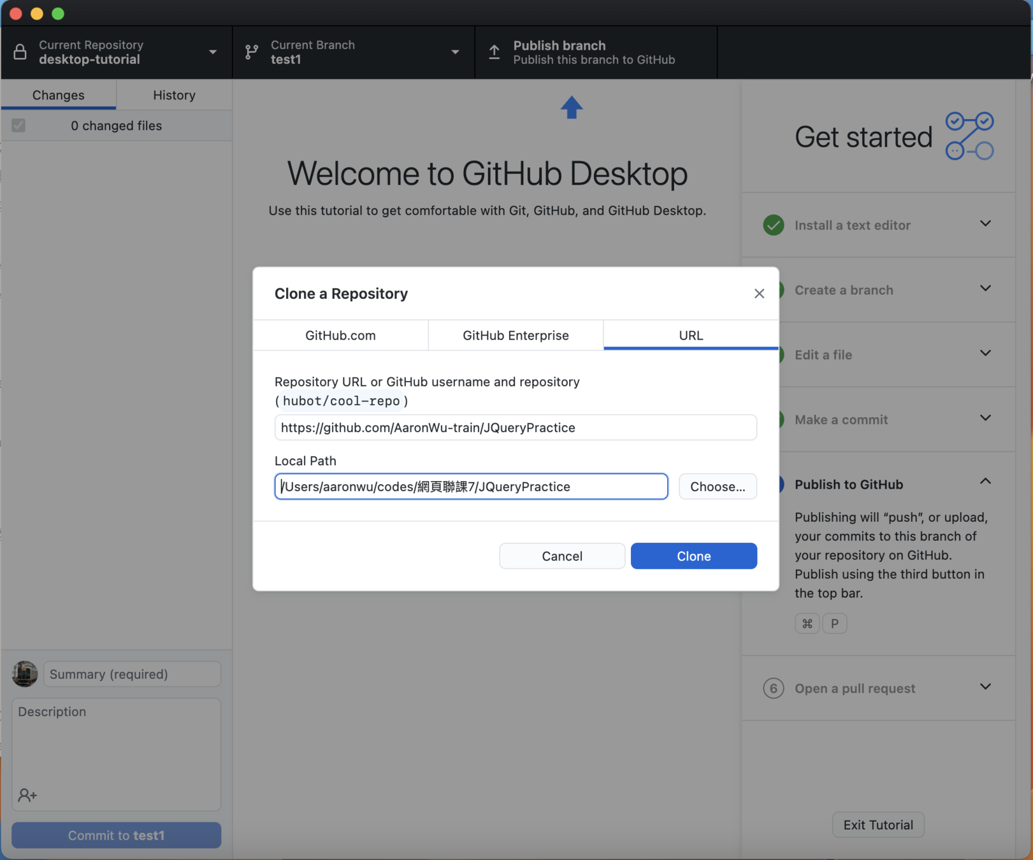Click the user avatar near Summary
This screenshot has height=860, width=1033.
(x=25, y=674)
